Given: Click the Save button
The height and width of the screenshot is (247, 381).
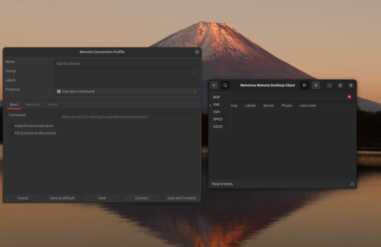Looking at the screenshot, I should [102, 198].
